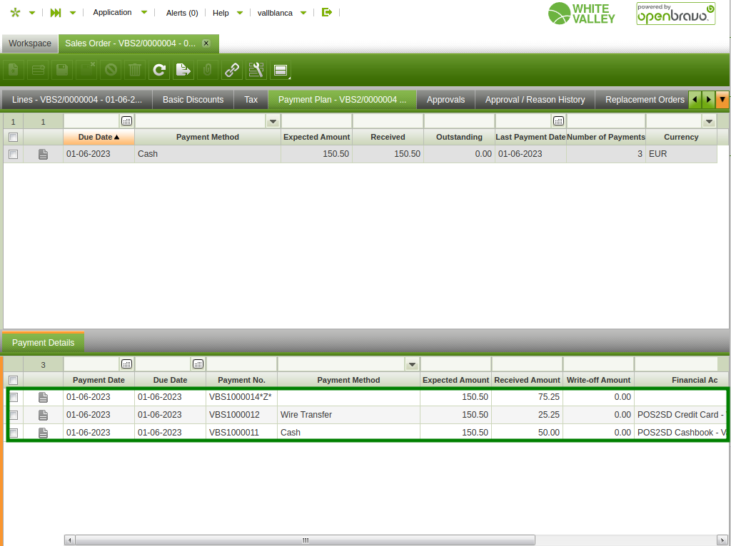The image size is (731, 546).
Task: Click the Alerts (0) link
Action: (x=181, y=13)
